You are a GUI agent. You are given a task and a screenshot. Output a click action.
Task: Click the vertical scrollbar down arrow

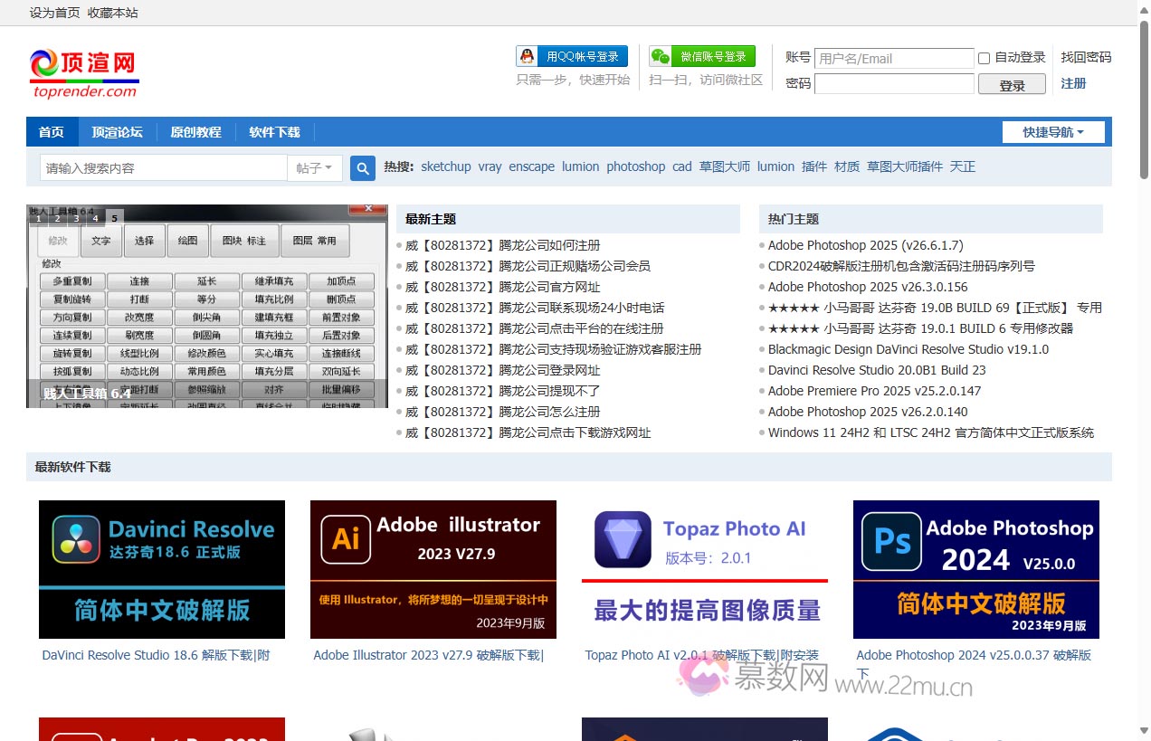(x=1143, y=731)
